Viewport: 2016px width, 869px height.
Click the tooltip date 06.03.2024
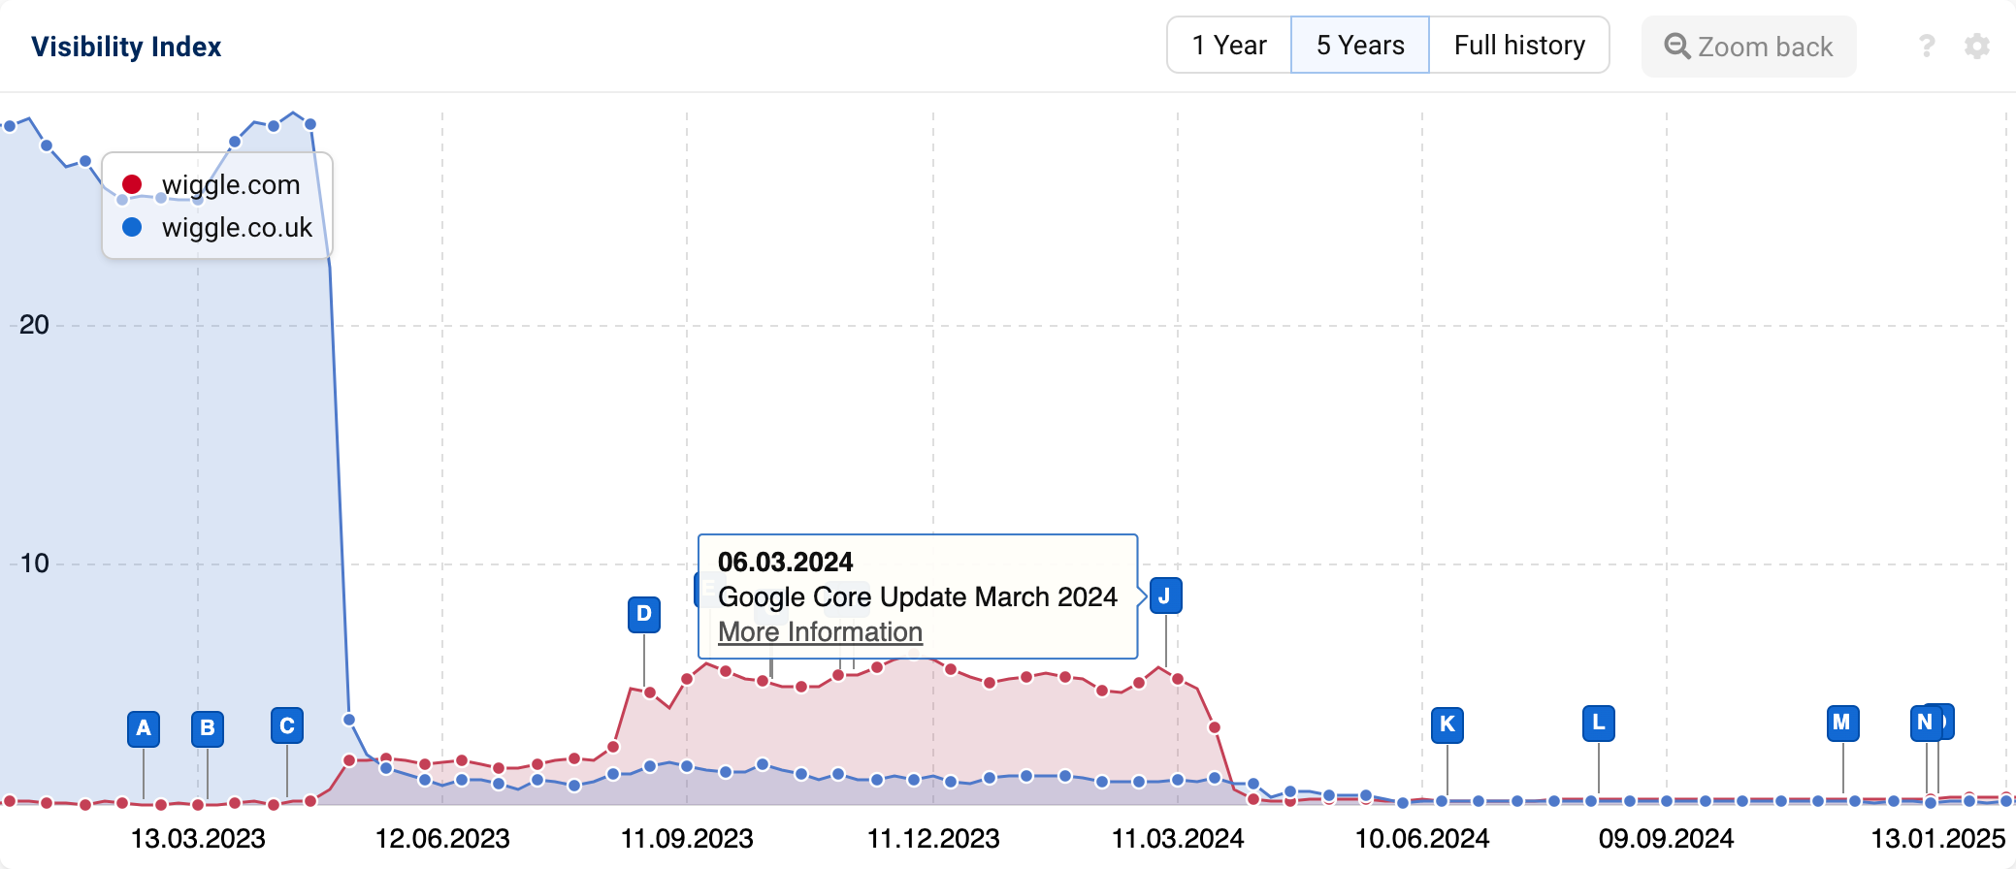point(785,562)
